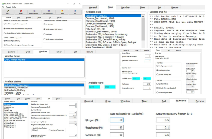This screenshot has height=139, width=212.
Task: Click Nitrogen basic soil supply field
Action: [117, 120]
